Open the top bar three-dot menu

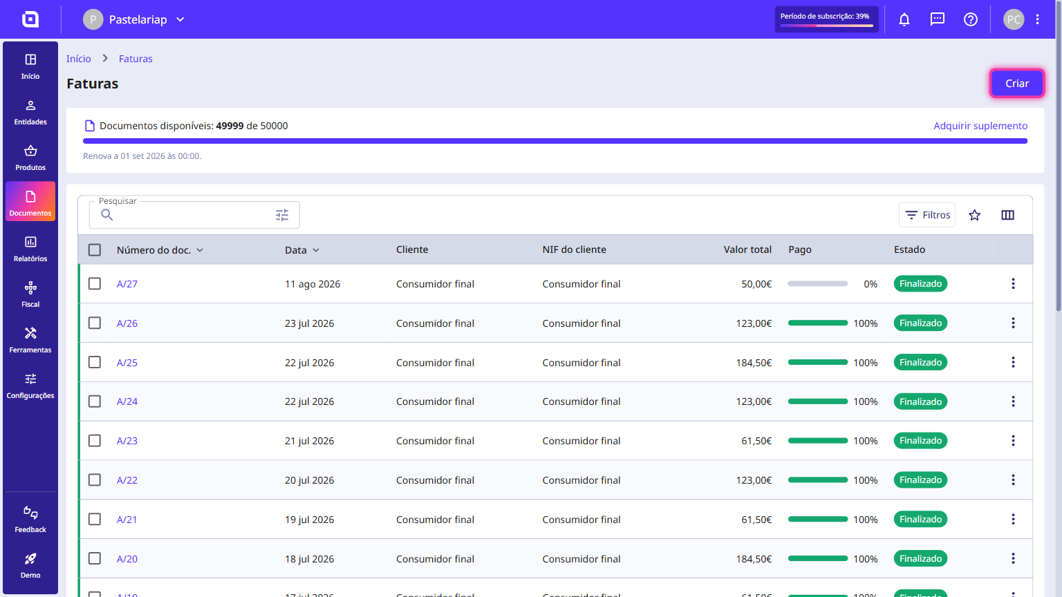[x=1038, y=19]
